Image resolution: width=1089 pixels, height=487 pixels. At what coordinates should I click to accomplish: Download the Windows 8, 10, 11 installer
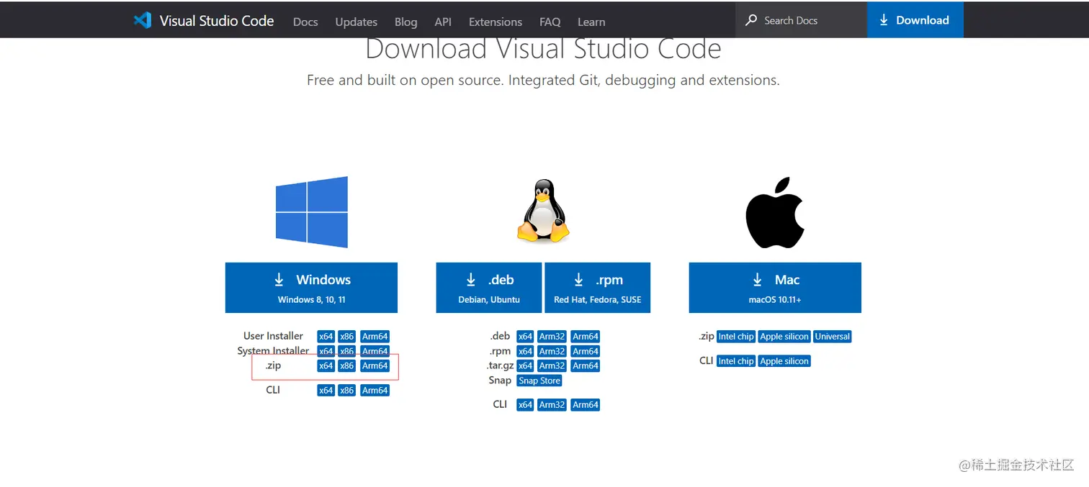[311, 288]
